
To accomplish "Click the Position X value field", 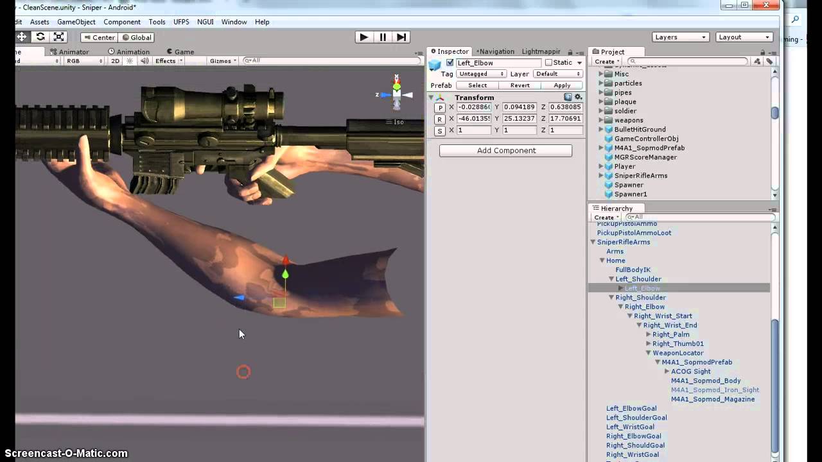I will tap(474, 107).
